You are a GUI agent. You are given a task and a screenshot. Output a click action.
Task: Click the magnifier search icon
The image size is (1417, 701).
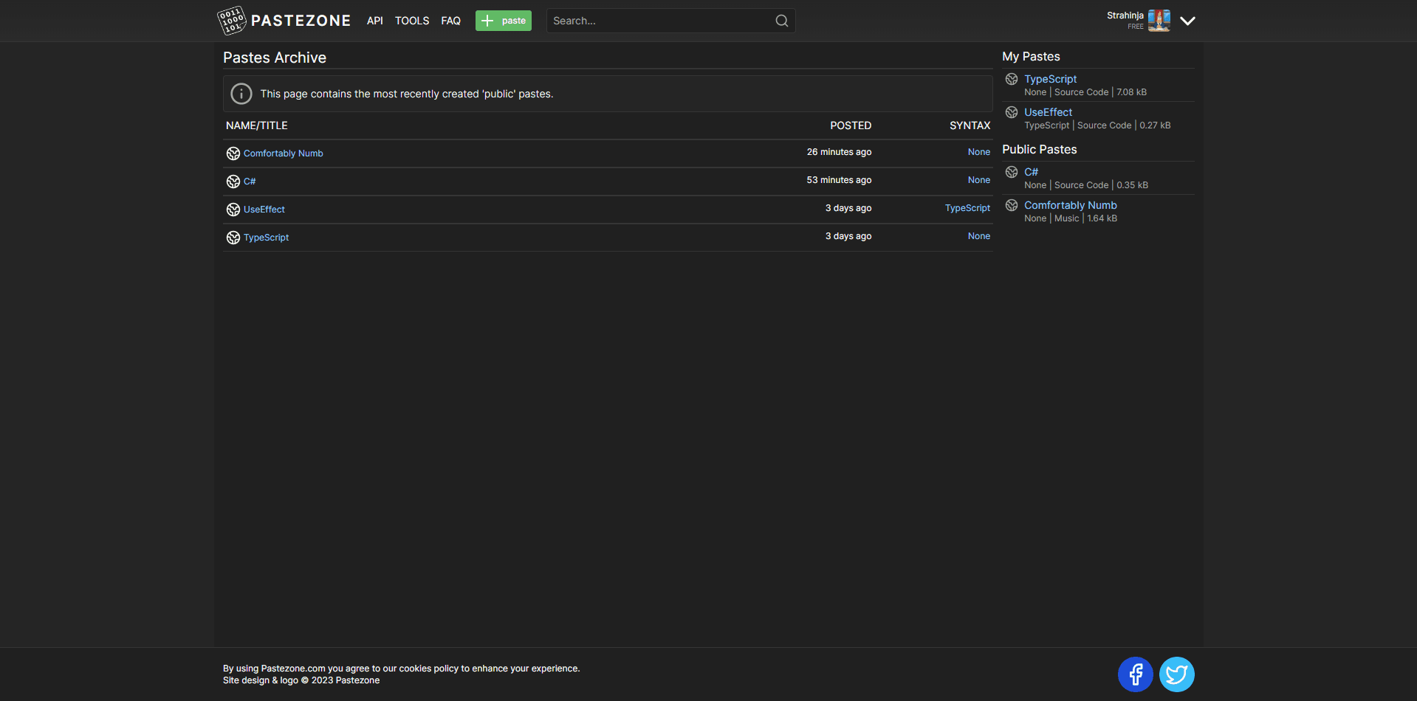point(782,21)
